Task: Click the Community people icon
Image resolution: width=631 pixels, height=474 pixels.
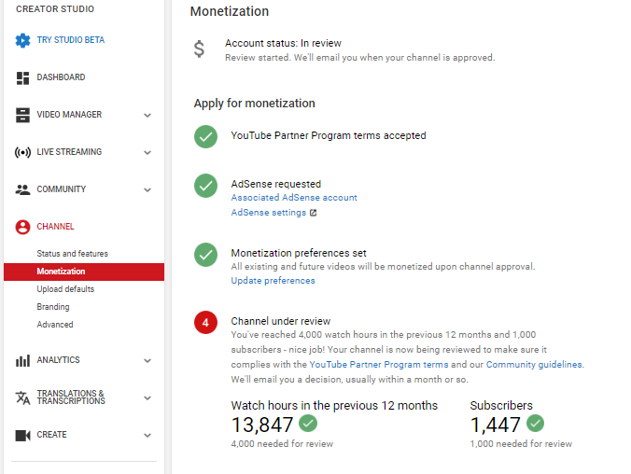Action: pyautogui.click(x=22, y=189)
